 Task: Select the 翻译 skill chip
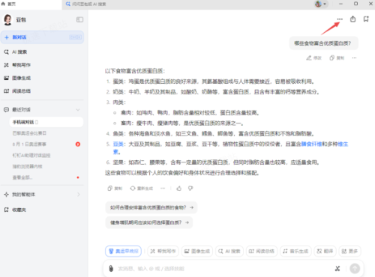pos(325,251)
